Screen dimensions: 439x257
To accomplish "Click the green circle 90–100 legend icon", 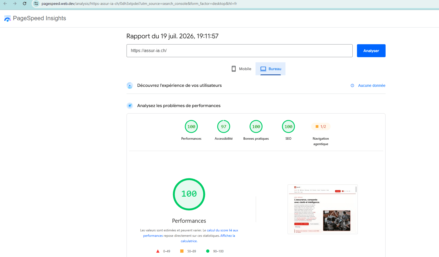I will pos(208,251).
